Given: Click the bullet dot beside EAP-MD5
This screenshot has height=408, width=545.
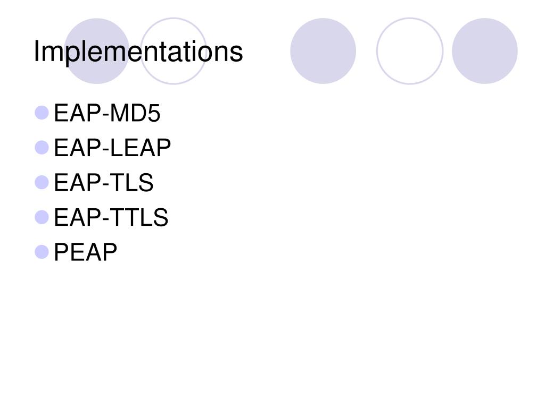Looking at the screenshot, I should tap(42, 113).
